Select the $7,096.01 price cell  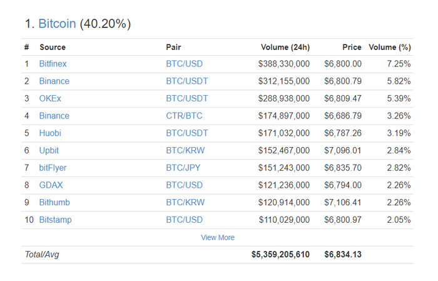pyautogui.click(x=343, y=150)
